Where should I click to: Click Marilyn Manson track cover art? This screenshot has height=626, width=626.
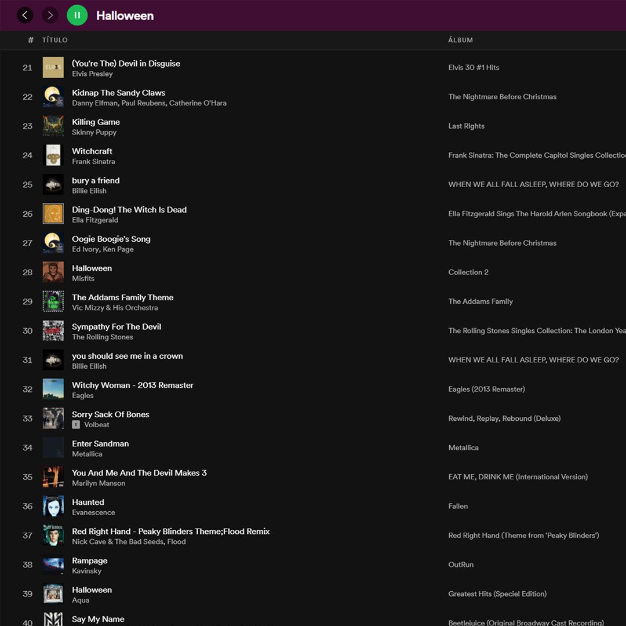pyautogui.click(x=53, y=476)
